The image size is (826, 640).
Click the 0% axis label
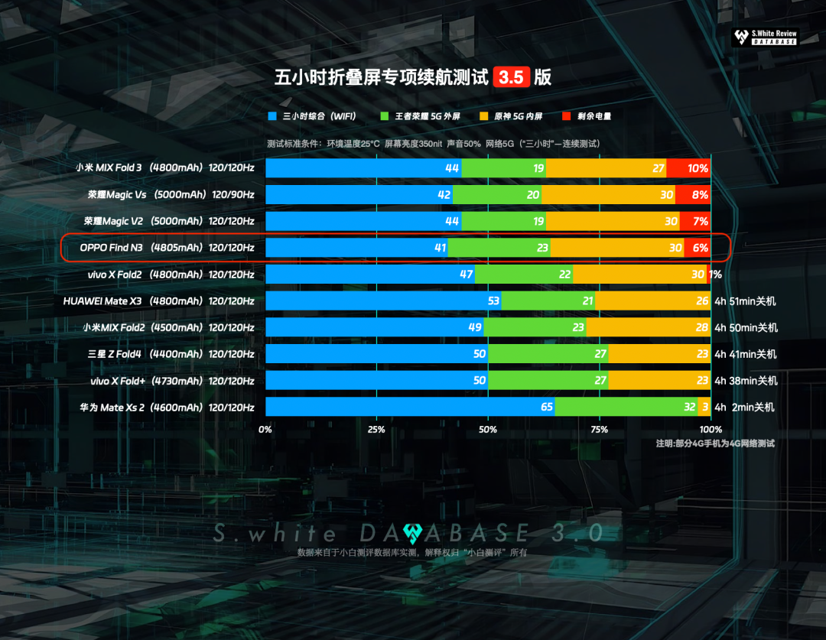265,429
